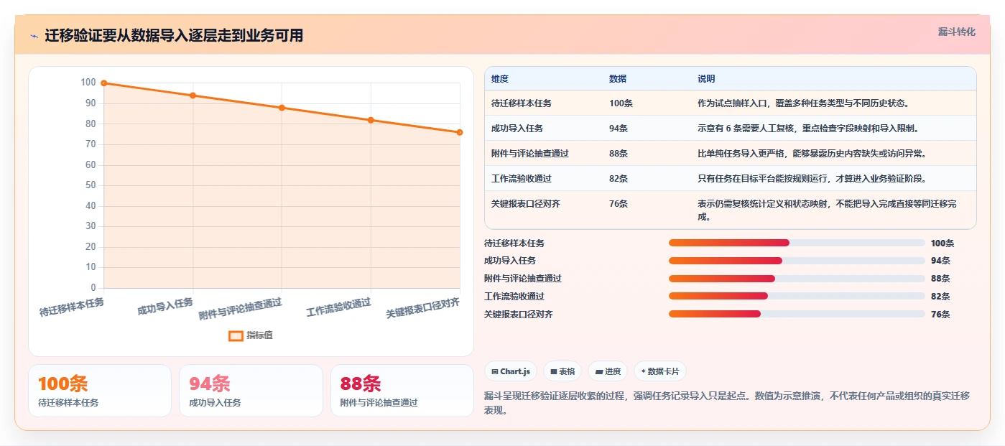Click the 成功导入任务 data point on the line

pyautogui.click(x=193, y=96)
